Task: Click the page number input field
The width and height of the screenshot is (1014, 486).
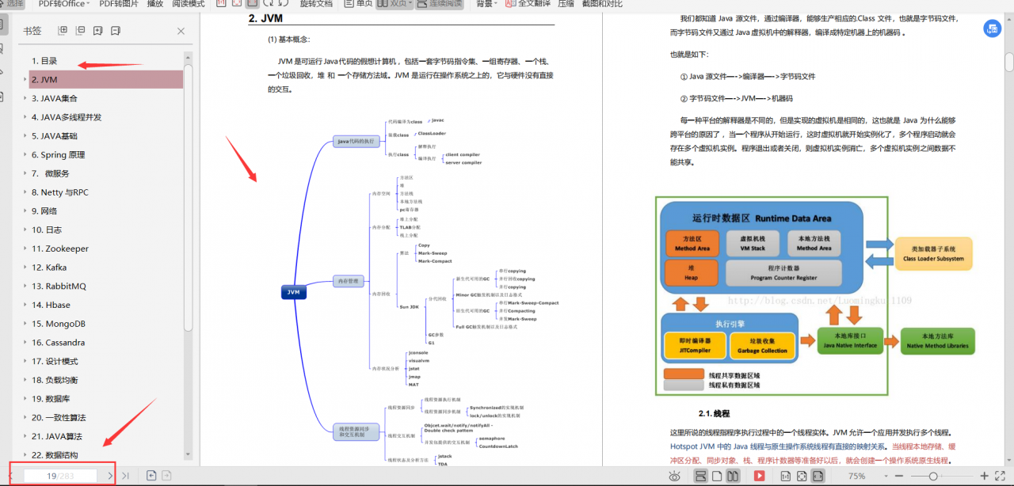Action: (x=60, y=476)
